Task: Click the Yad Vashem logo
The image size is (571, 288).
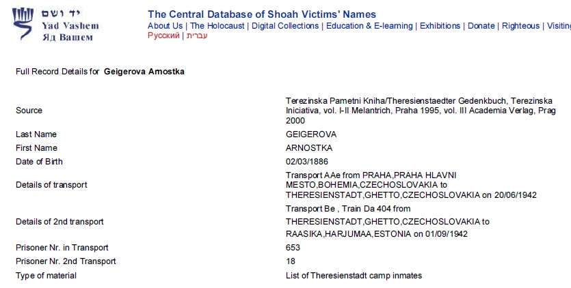Action: tap(55, 25)
